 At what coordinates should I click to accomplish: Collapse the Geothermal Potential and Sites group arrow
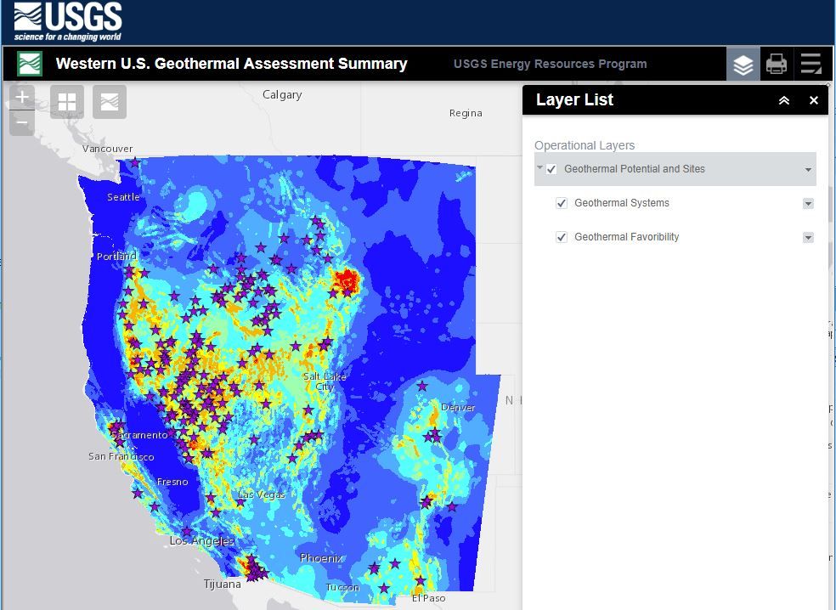539,169
